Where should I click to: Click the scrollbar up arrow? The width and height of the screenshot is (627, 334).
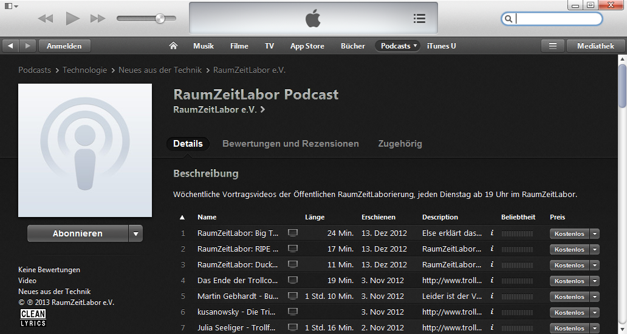click(x=622, y=59)
